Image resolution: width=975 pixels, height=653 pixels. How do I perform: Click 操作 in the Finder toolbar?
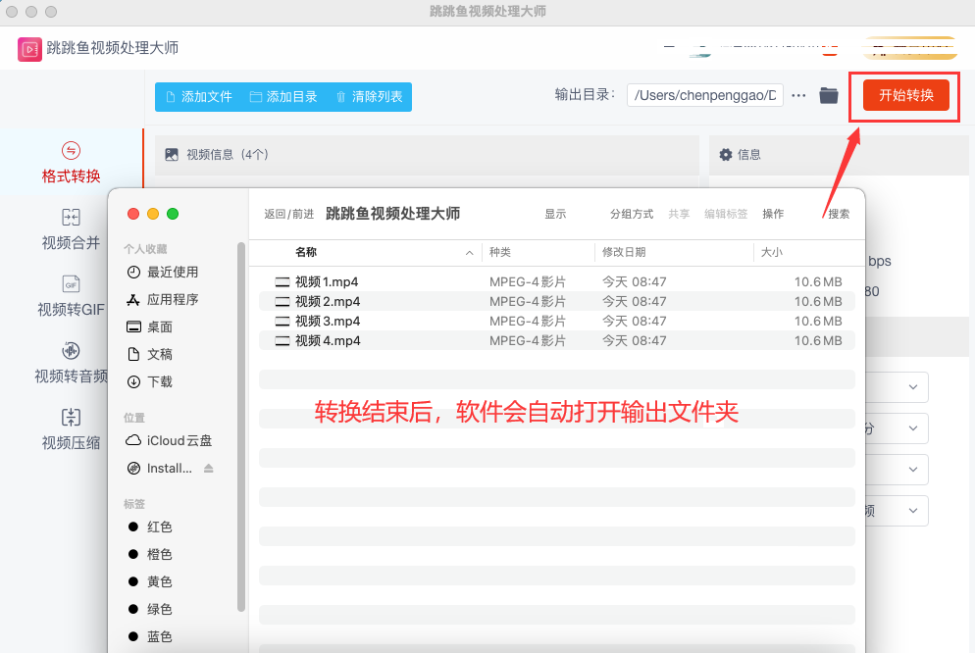[773, 214]
